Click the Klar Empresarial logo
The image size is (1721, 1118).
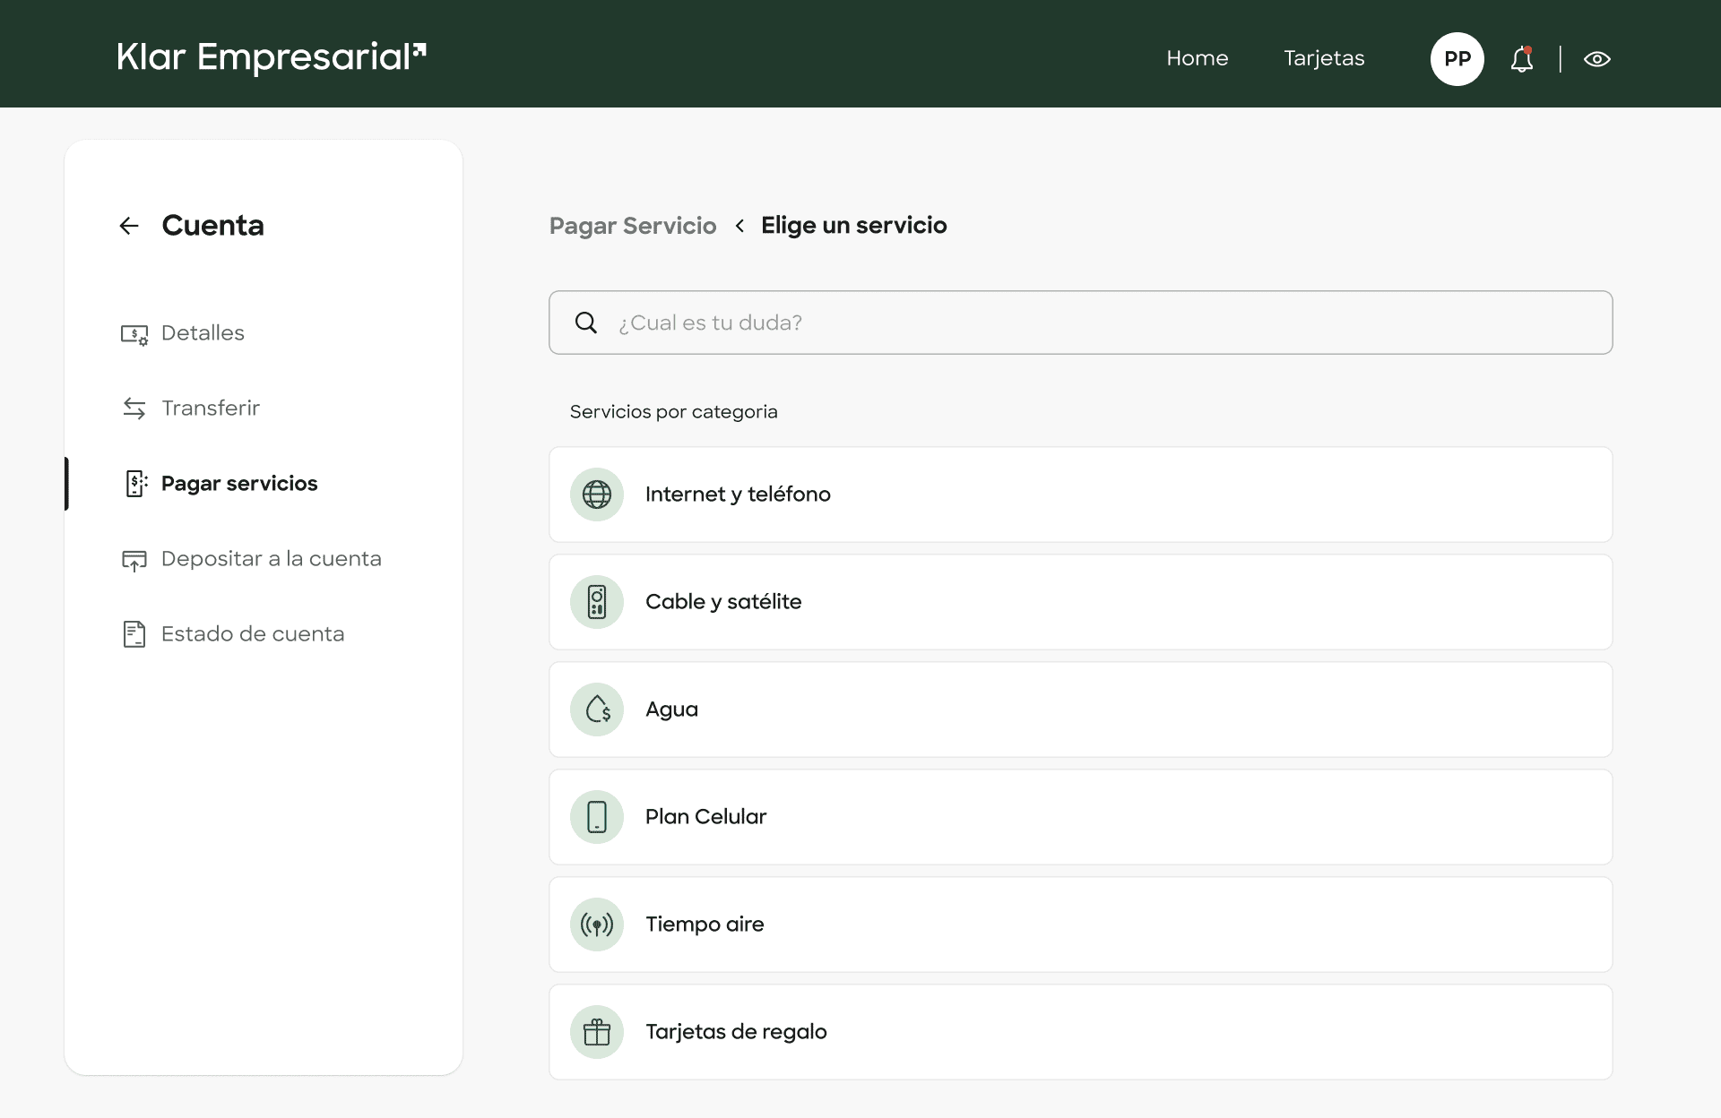[270, 57]
